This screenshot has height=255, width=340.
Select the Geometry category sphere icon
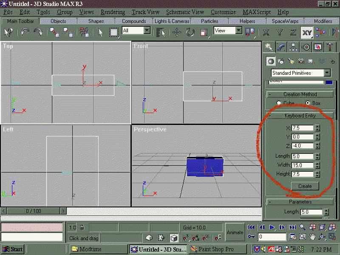click(x=271, y=61)
